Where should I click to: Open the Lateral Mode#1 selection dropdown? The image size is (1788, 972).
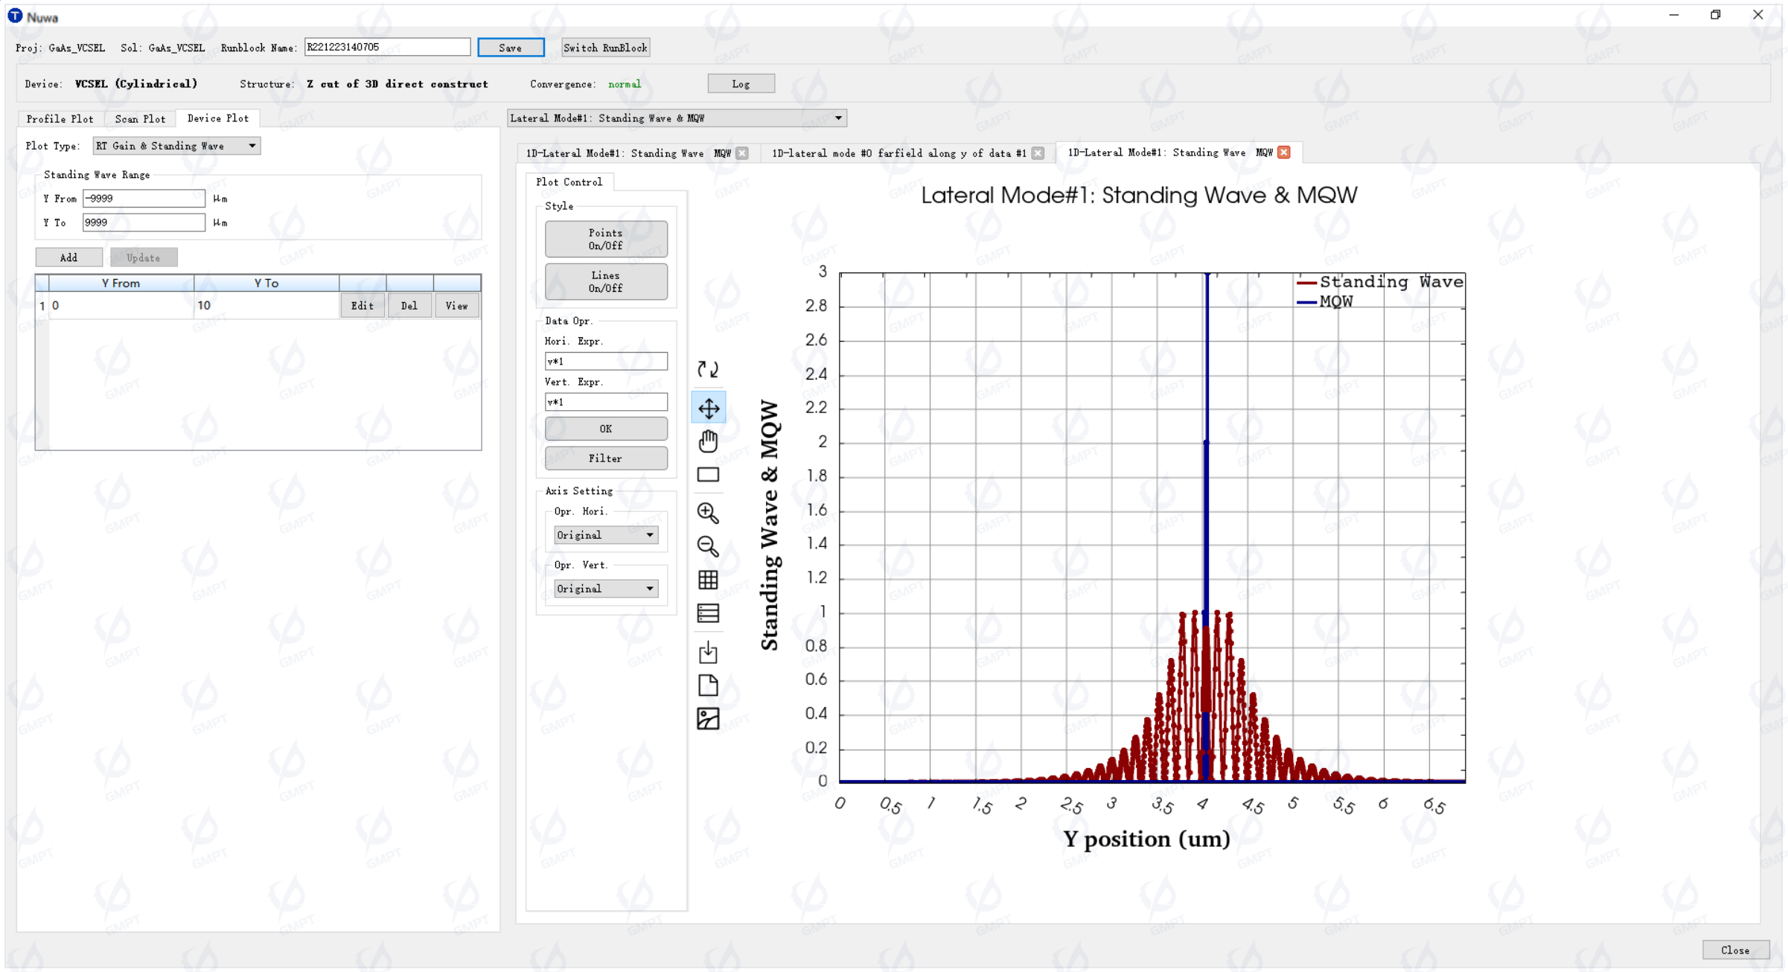(676, 118)
